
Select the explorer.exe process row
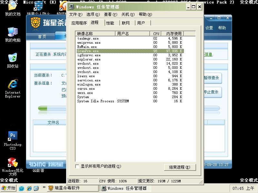click(x=130, y=60)
